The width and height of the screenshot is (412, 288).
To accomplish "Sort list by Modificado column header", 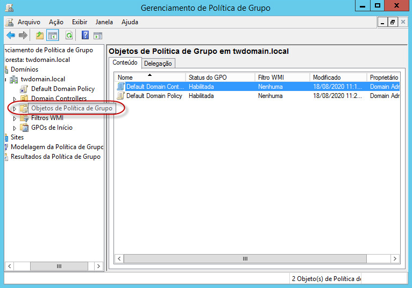I will click(x=338, y=78).
